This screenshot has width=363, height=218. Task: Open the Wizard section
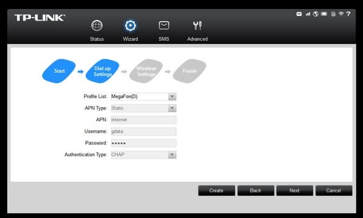point(130,30)
